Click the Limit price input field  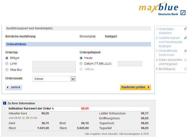54,64
